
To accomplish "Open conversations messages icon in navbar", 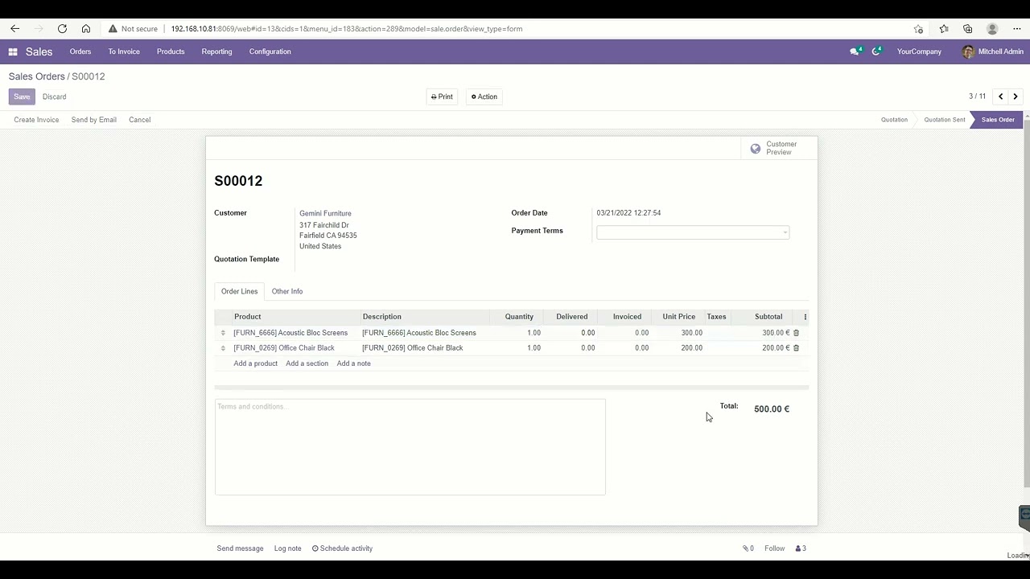I will pyautogui.click(x=855, y=51).
